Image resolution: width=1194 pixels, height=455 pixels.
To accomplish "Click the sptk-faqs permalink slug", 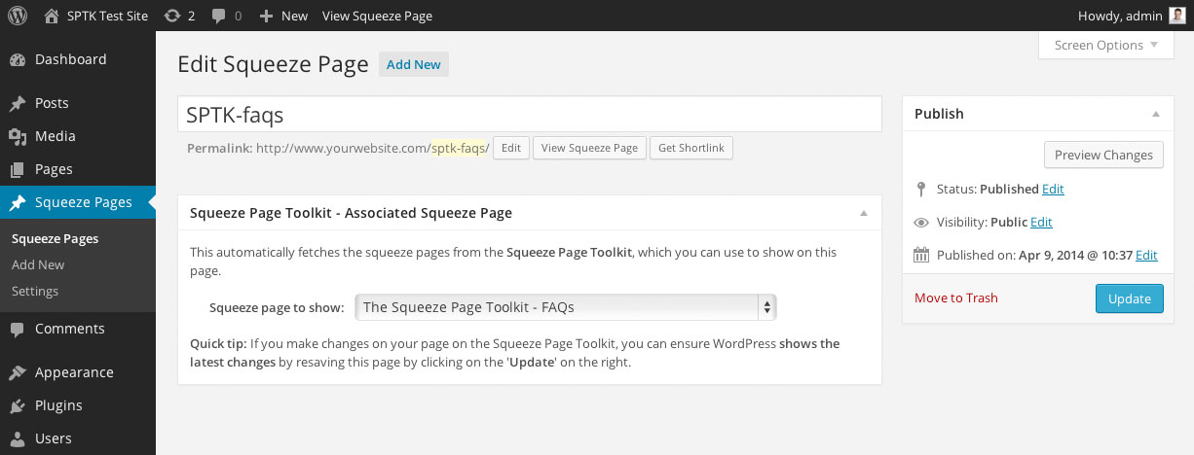I will (x=459, y=148).
